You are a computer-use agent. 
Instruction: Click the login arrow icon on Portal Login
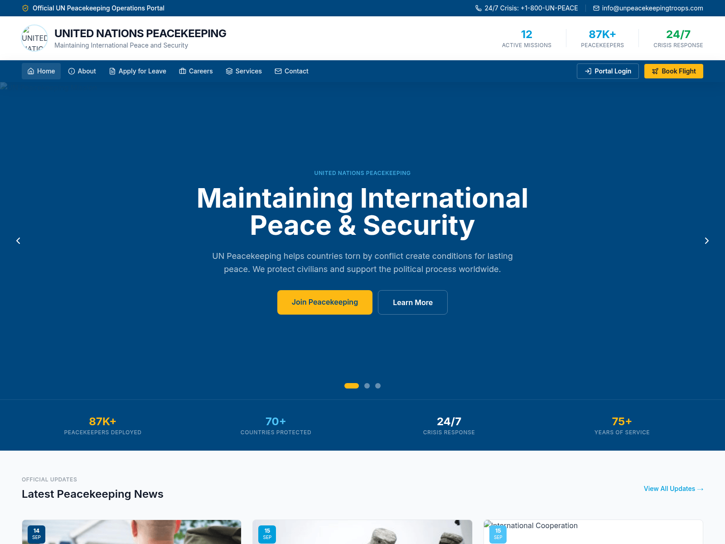click(588, 71)
